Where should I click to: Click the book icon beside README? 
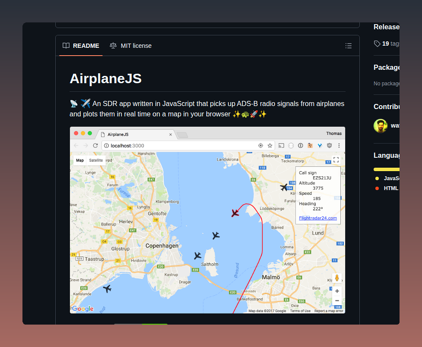[x=66, y=46]
